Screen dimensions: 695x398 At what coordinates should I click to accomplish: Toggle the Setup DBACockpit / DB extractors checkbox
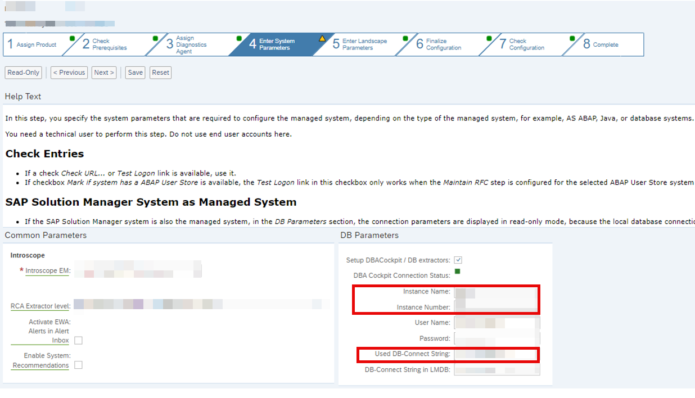tap(458, 260)
